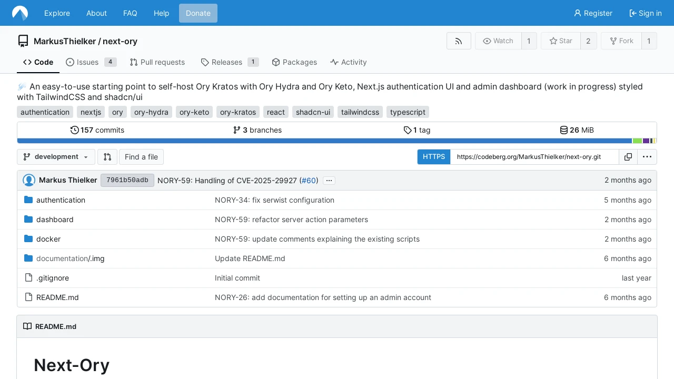
Task: Click the clone URL input field
Action: (x=534, y=157)
